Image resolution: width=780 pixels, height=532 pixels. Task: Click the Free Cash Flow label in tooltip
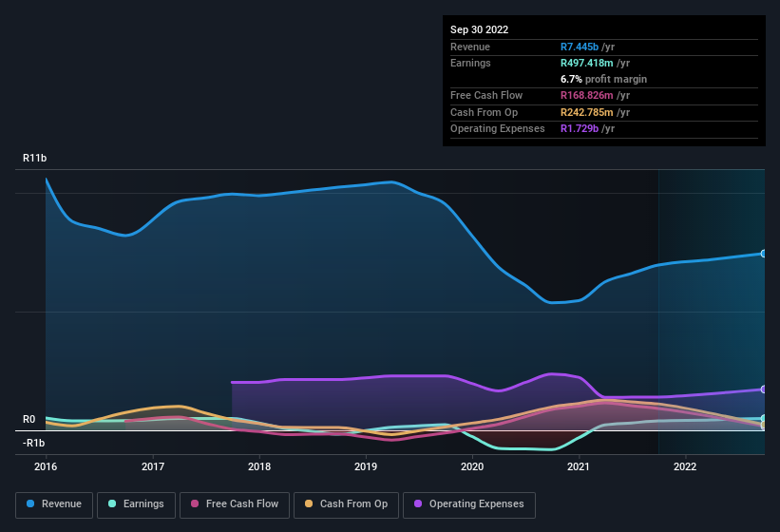click(x=486, y=95)
